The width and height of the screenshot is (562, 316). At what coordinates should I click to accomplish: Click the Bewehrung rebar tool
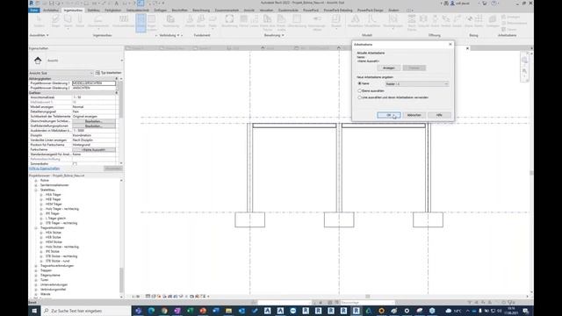click(229, 21)
